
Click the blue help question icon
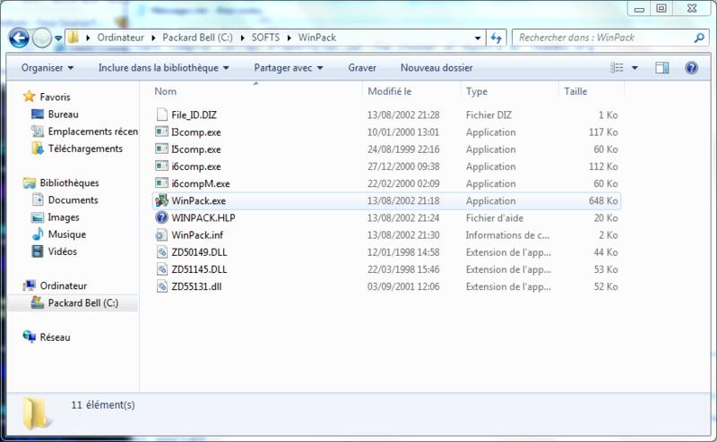point(691,68)
